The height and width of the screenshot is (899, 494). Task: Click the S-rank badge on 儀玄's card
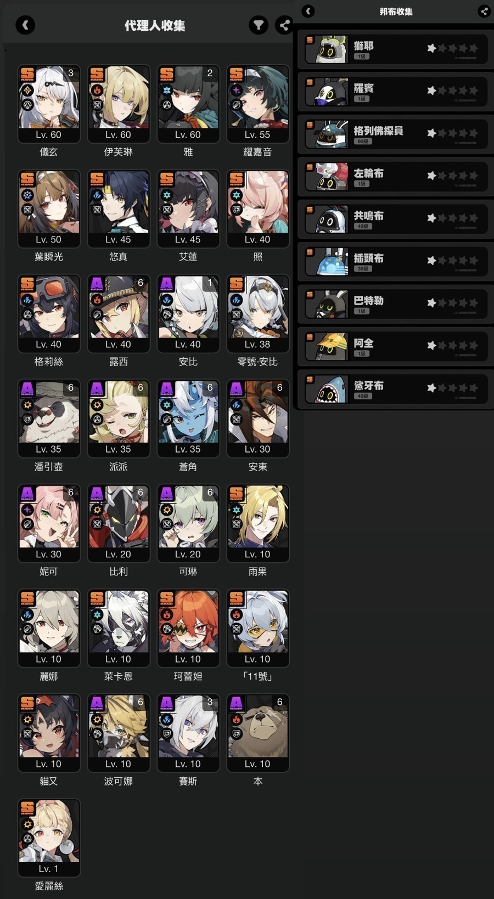click(27, 74)
